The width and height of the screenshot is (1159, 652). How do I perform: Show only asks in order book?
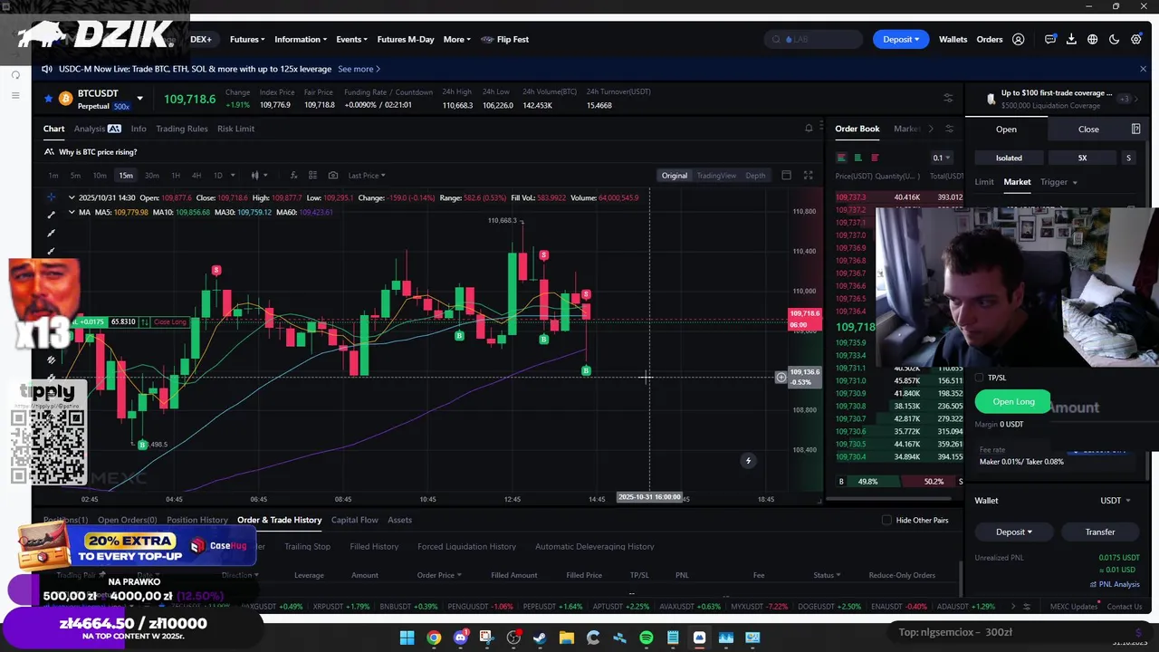coord(875,158)
